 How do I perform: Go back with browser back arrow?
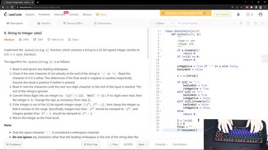click(x=3, y=7)
